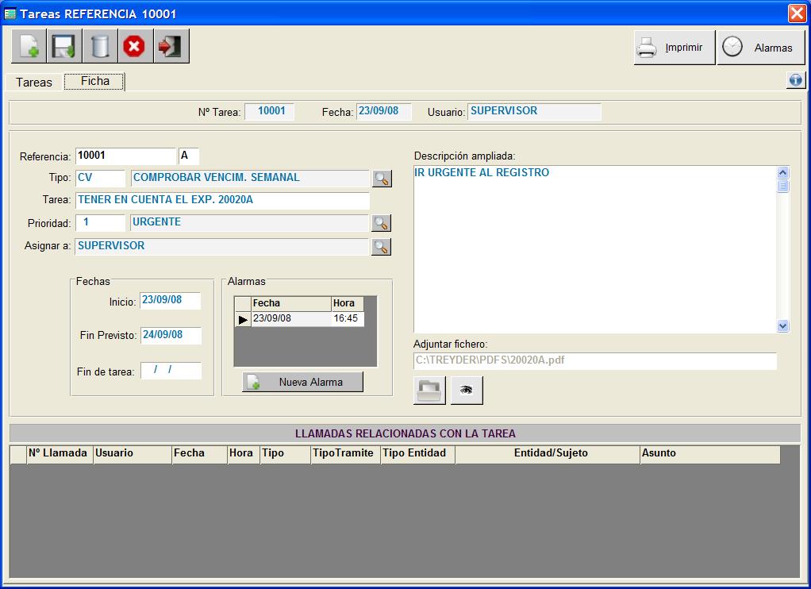Search task types with the Tipo magnifier
Image resolution: width=811 pixels, height=589 pixels.
pyautogui.click(x=382, y=179)
